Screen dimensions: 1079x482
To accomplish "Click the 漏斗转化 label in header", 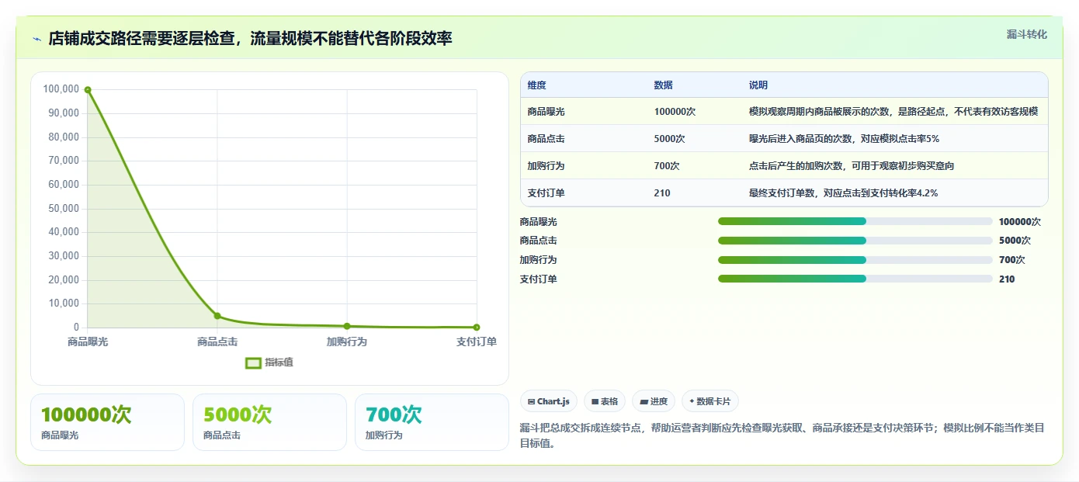I will (1026, 34).
